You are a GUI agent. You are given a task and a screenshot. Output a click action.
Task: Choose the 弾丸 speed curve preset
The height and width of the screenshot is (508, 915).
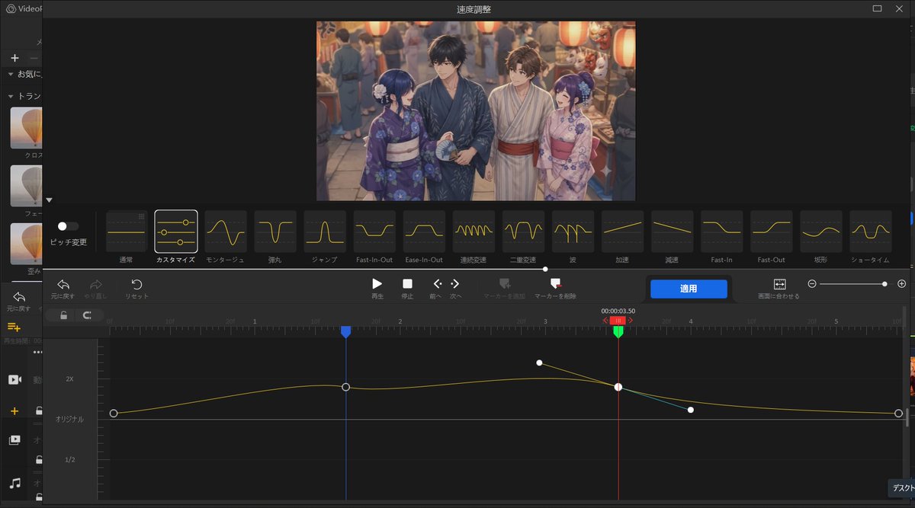275,232
